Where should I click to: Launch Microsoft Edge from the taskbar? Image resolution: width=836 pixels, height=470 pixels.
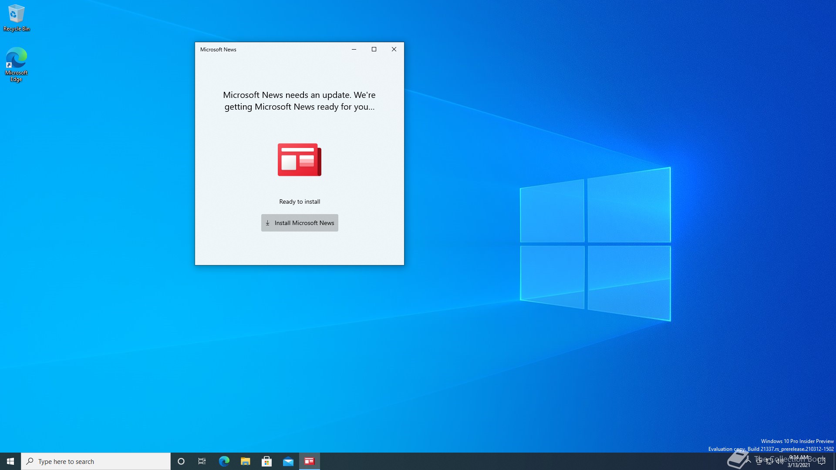(224, 461)
